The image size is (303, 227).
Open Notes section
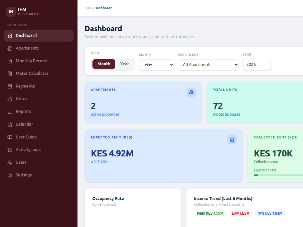[x=39, y=99]
